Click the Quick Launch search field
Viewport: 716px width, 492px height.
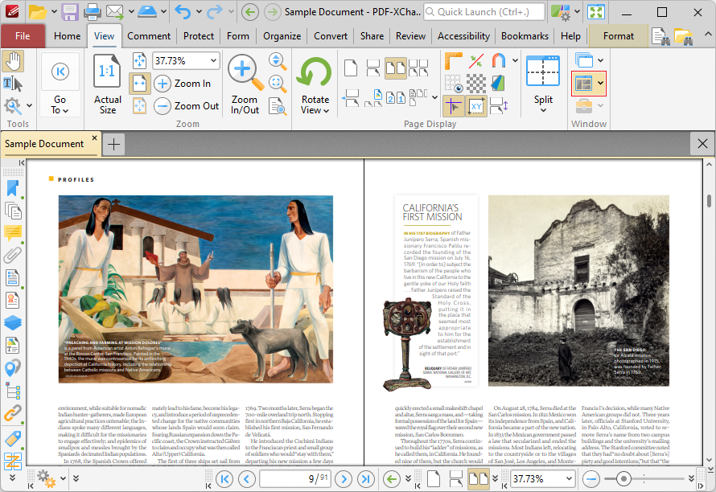coord(484,12)
